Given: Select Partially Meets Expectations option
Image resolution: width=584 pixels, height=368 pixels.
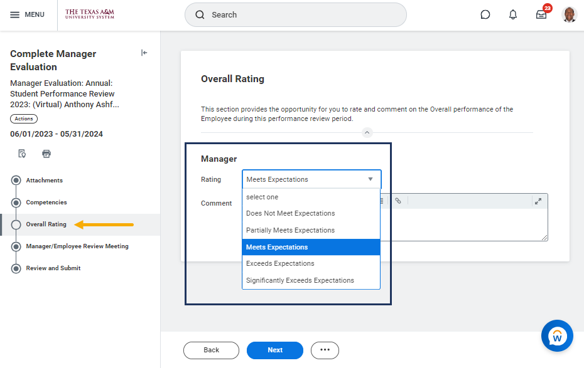Looking at the screenshot, I should click(x=290, y=230).
